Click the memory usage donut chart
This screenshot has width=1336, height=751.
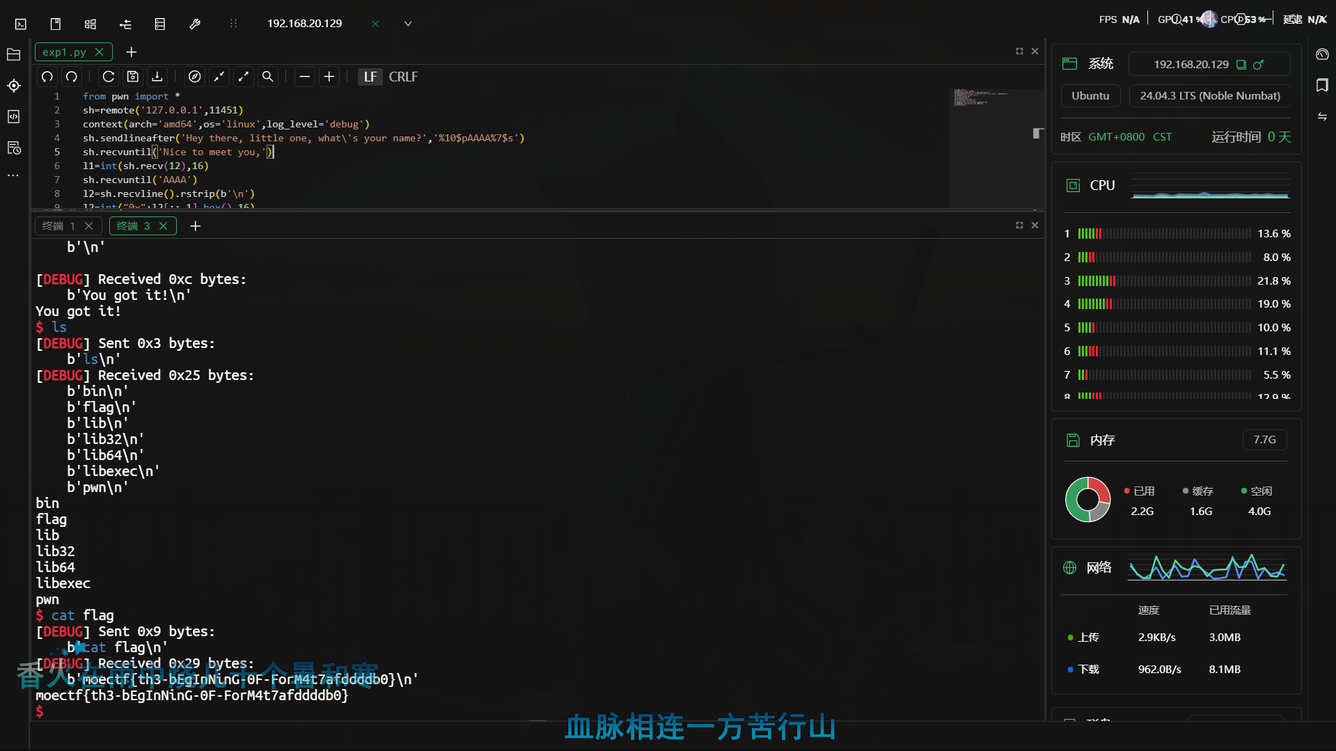click(x=1087, y=499)
